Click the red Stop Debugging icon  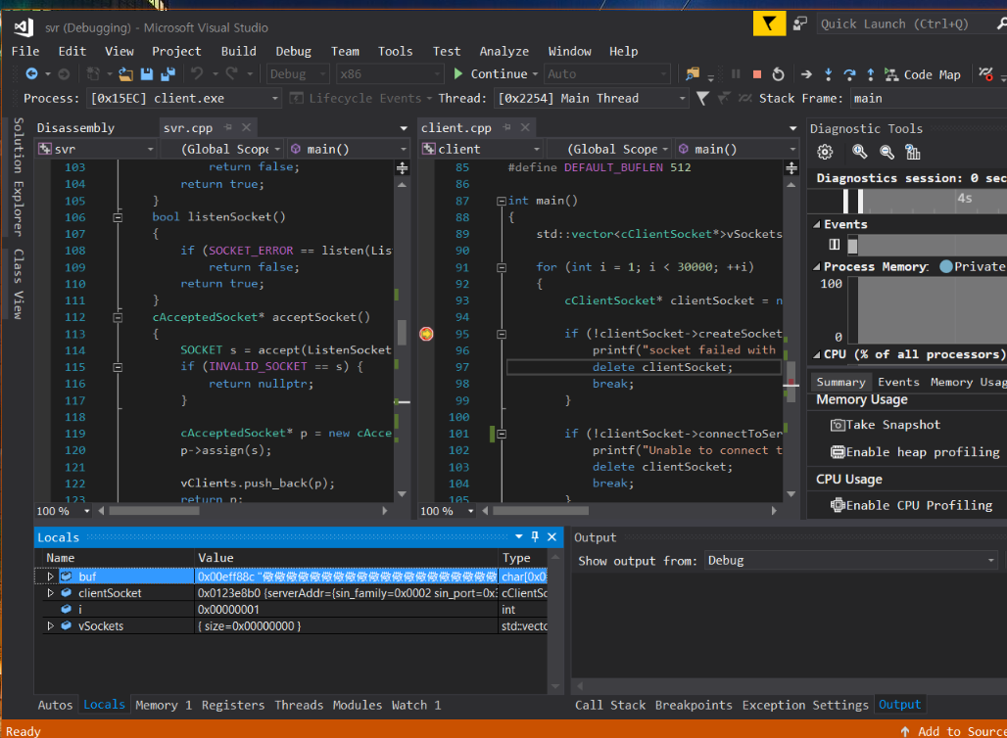(x=756, y=74)
